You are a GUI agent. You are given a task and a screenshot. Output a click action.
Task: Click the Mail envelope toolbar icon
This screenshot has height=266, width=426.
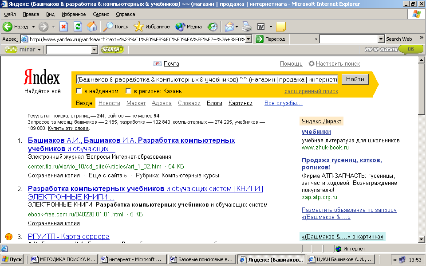[229, 27]
